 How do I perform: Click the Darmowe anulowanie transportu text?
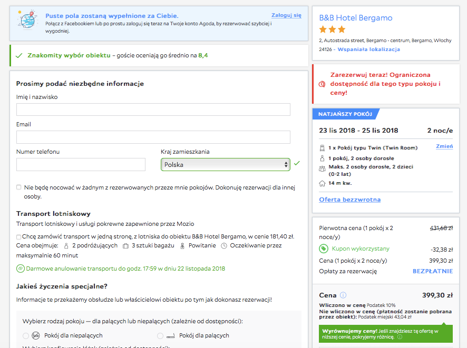pyautogui.click(x=125, y=269)
